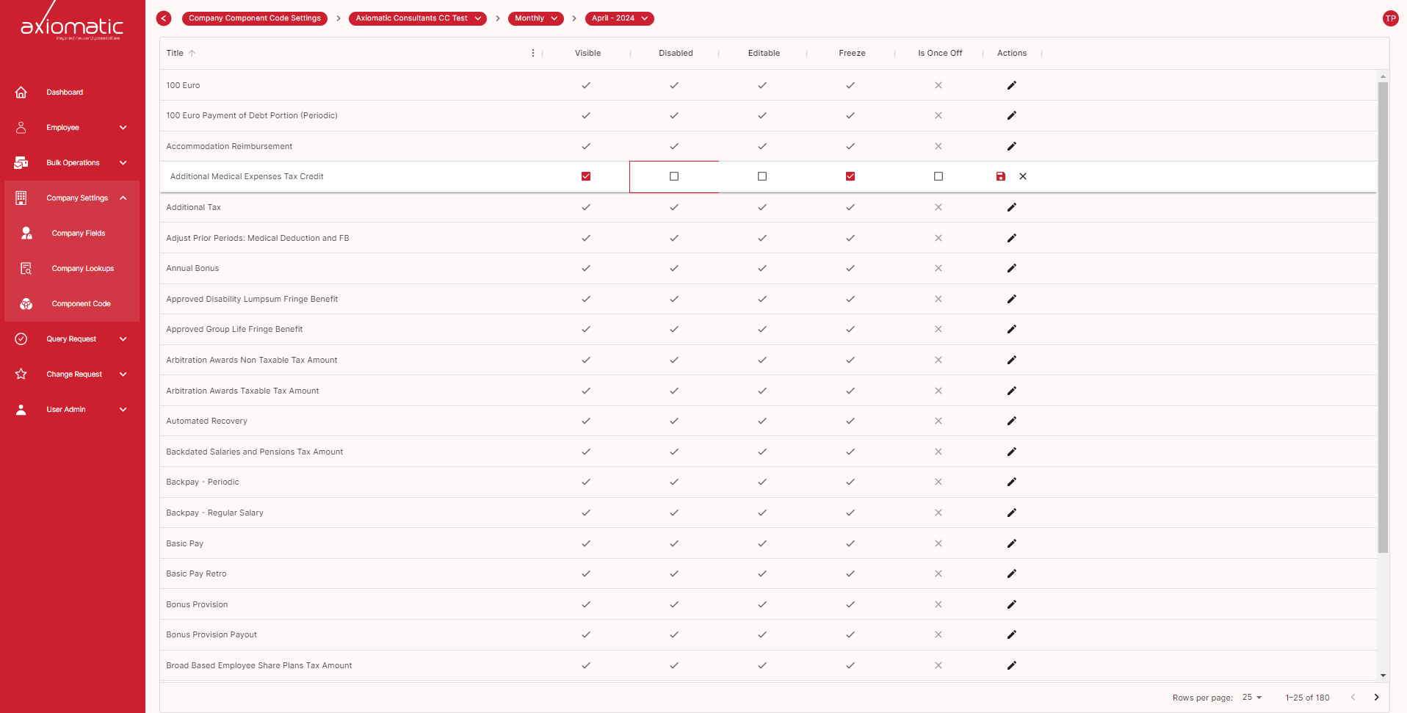Go to the next page of results
This screenshot has height=713, width=1407.
point(1376,698)
